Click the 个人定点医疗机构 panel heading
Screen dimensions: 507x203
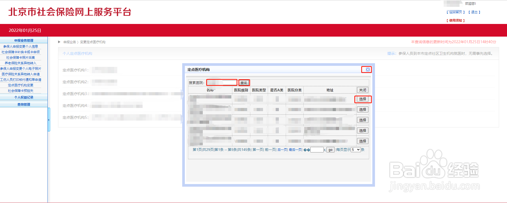(x=77, y=53)
